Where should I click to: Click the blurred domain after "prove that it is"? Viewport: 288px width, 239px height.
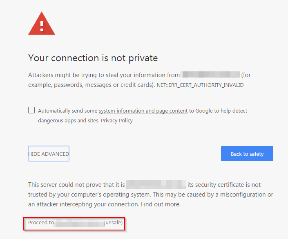click(x=156, y=185)
